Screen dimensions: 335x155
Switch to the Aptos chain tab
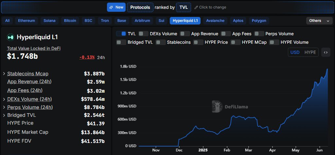pyautogui.click(x=238, y=21)
